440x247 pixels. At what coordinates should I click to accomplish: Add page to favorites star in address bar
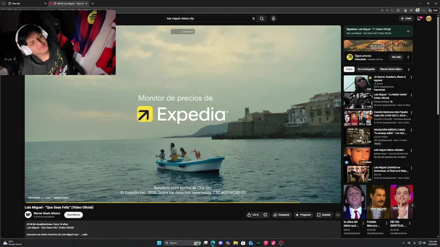point(392,10)
